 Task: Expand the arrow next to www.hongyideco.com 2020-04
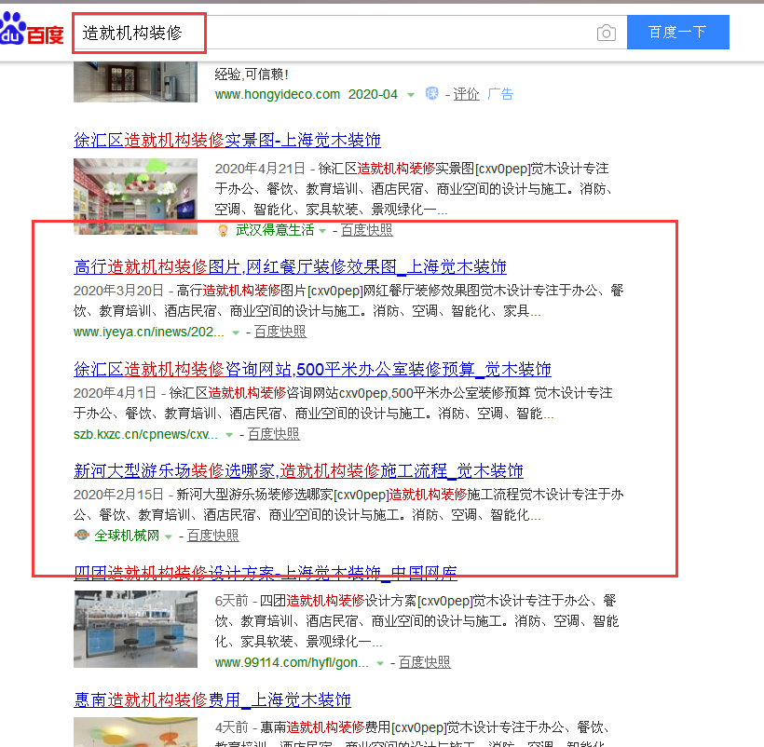pyautogui.click(x=411, y=95)
